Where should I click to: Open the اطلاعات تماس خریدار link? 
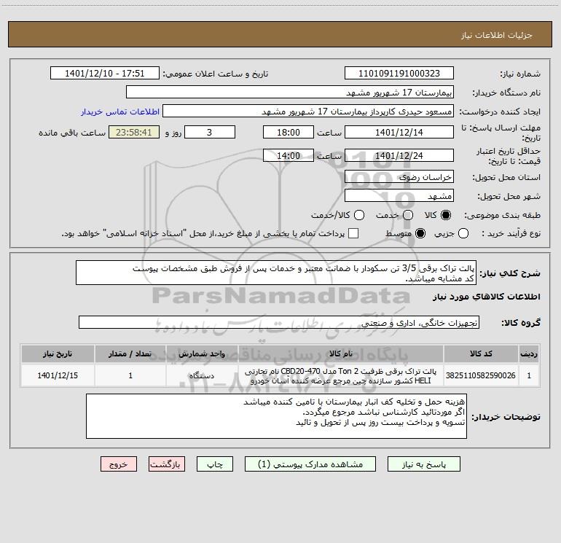120,112
